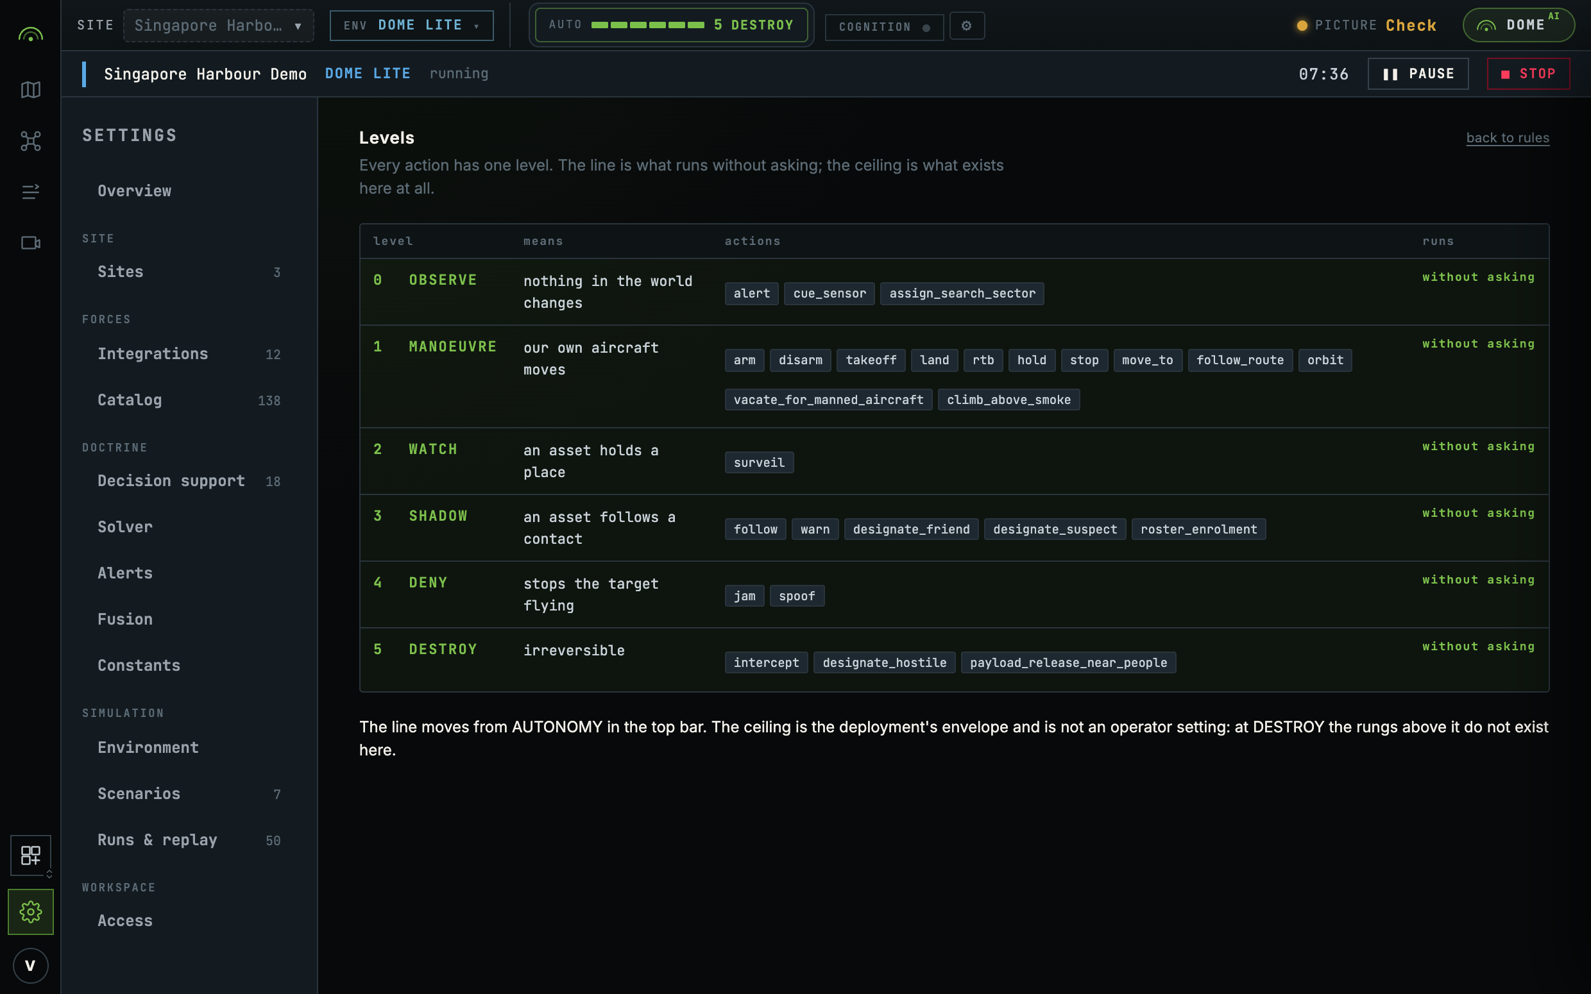Click the disarm action tag
1591x994 pixels.
point(800,360)
